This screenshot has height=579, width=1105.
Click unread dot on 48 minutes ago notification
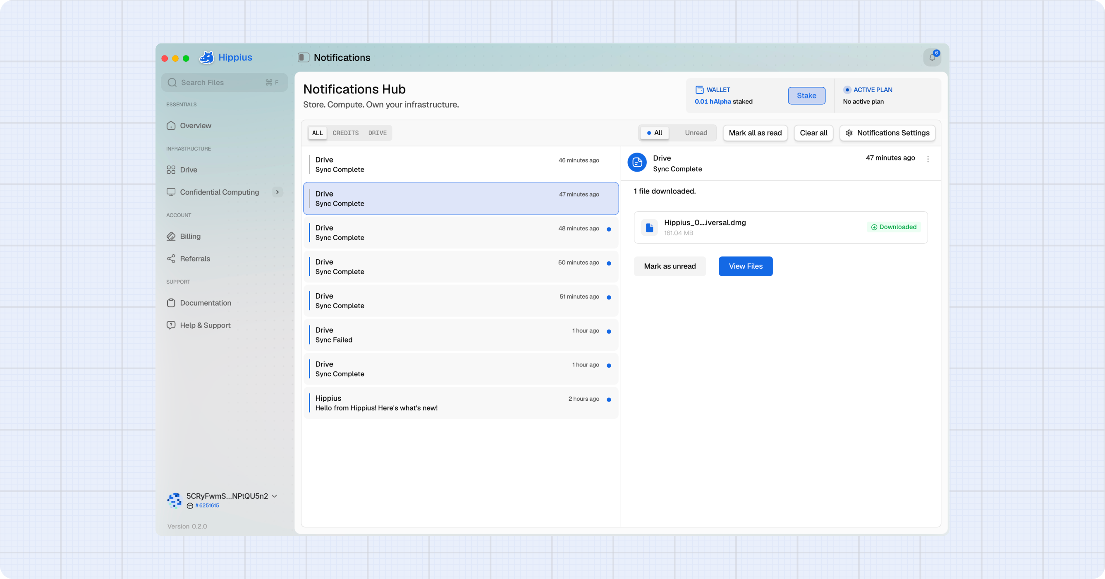point(609,229)
